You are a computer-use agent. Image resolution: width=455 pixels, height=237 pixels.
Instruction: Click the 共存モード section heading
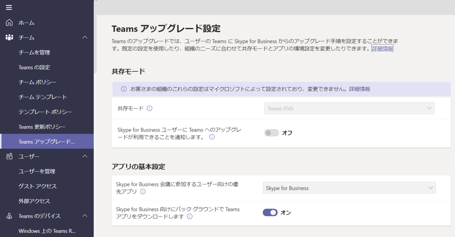[x=129, y=71]
